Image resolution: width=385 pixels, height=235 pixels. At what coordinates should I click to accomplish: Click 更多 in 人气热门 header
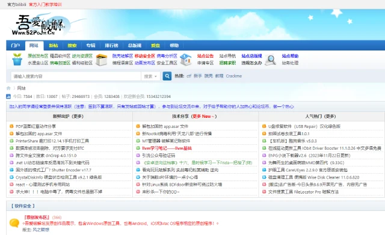click(x=330, y=116)
